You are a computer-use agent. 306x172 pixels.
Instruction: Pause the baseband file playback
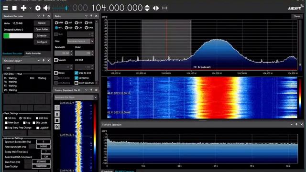57,114
